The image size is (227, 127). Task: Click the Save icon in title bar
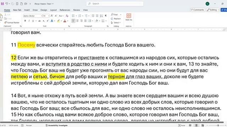[2, 4]
